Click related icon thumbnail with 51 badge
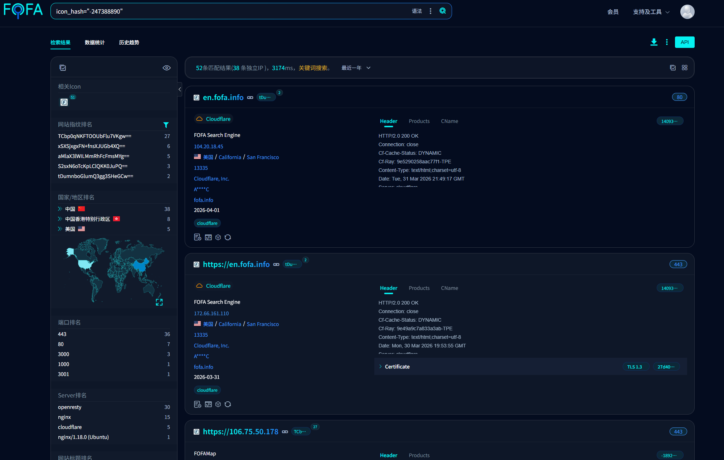Viewport: 724px width, 460px height. 64,102
